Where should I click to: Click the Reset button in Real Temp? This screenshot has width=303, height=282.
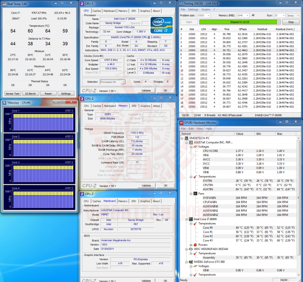point(48,93)
